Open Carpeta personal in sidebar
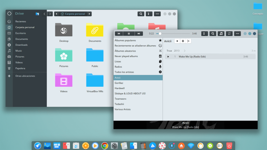 [x=26, y=27]
